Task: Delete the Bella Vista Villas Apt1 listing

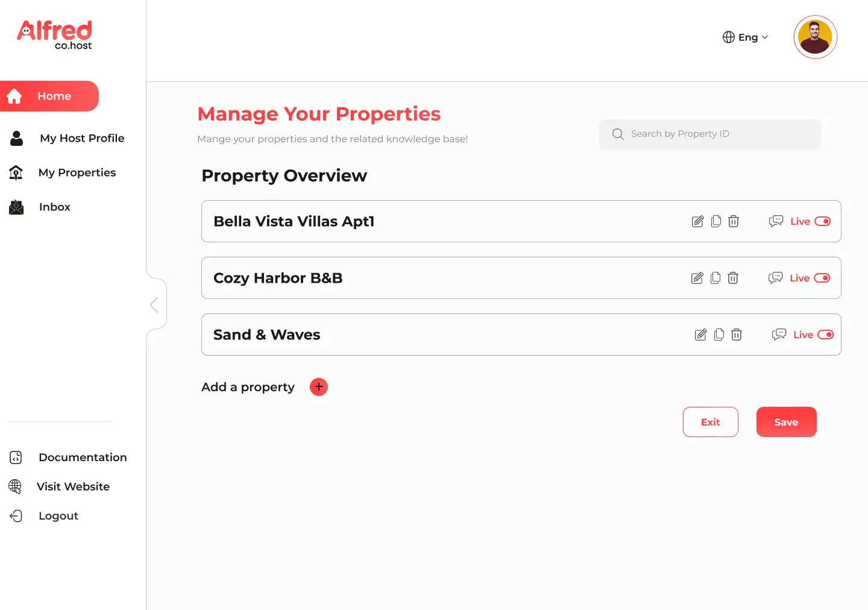Action: pos(733,221)
